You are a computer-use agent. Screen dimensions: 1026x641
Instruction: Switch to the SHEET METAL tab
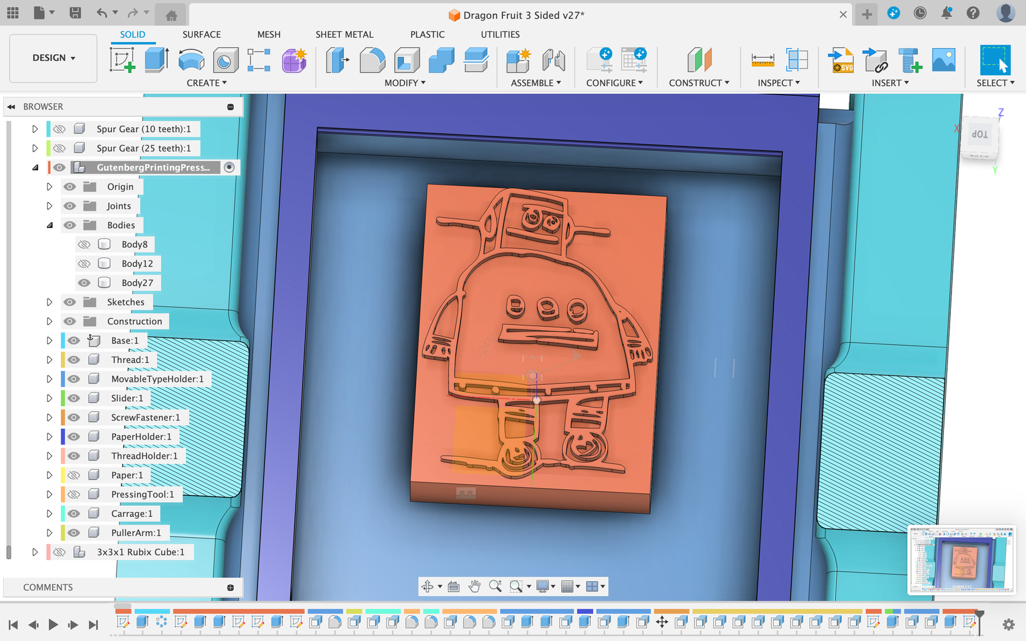point(345,34)
